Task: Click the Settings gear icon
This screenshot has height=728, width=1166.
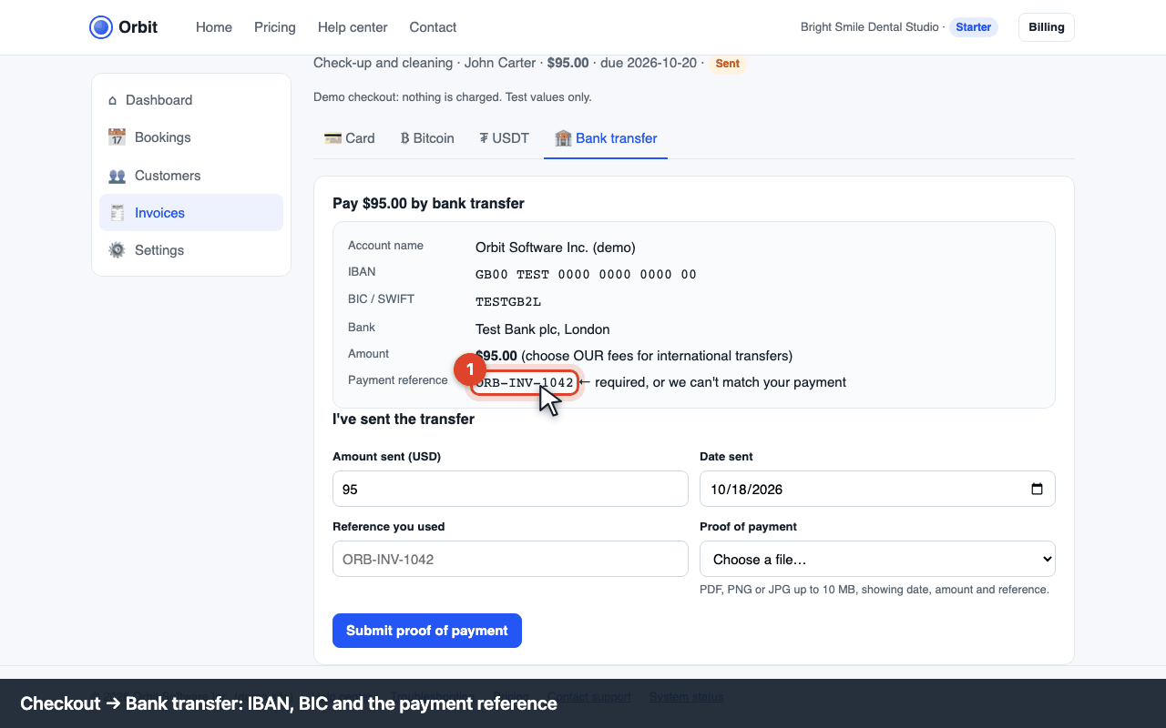Action: click(x=117, y=250)
